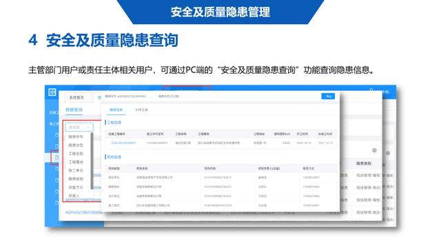Select the 设计单位 row in 机构信息 table

click(220, 196)
